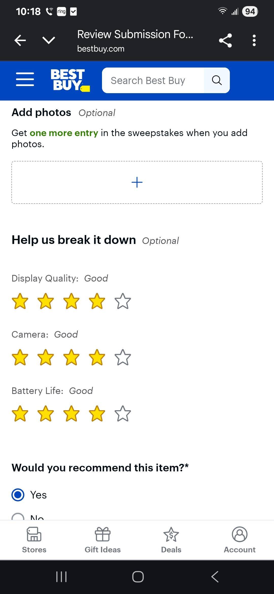Expand the browser page options chevron

coord(48,40)
